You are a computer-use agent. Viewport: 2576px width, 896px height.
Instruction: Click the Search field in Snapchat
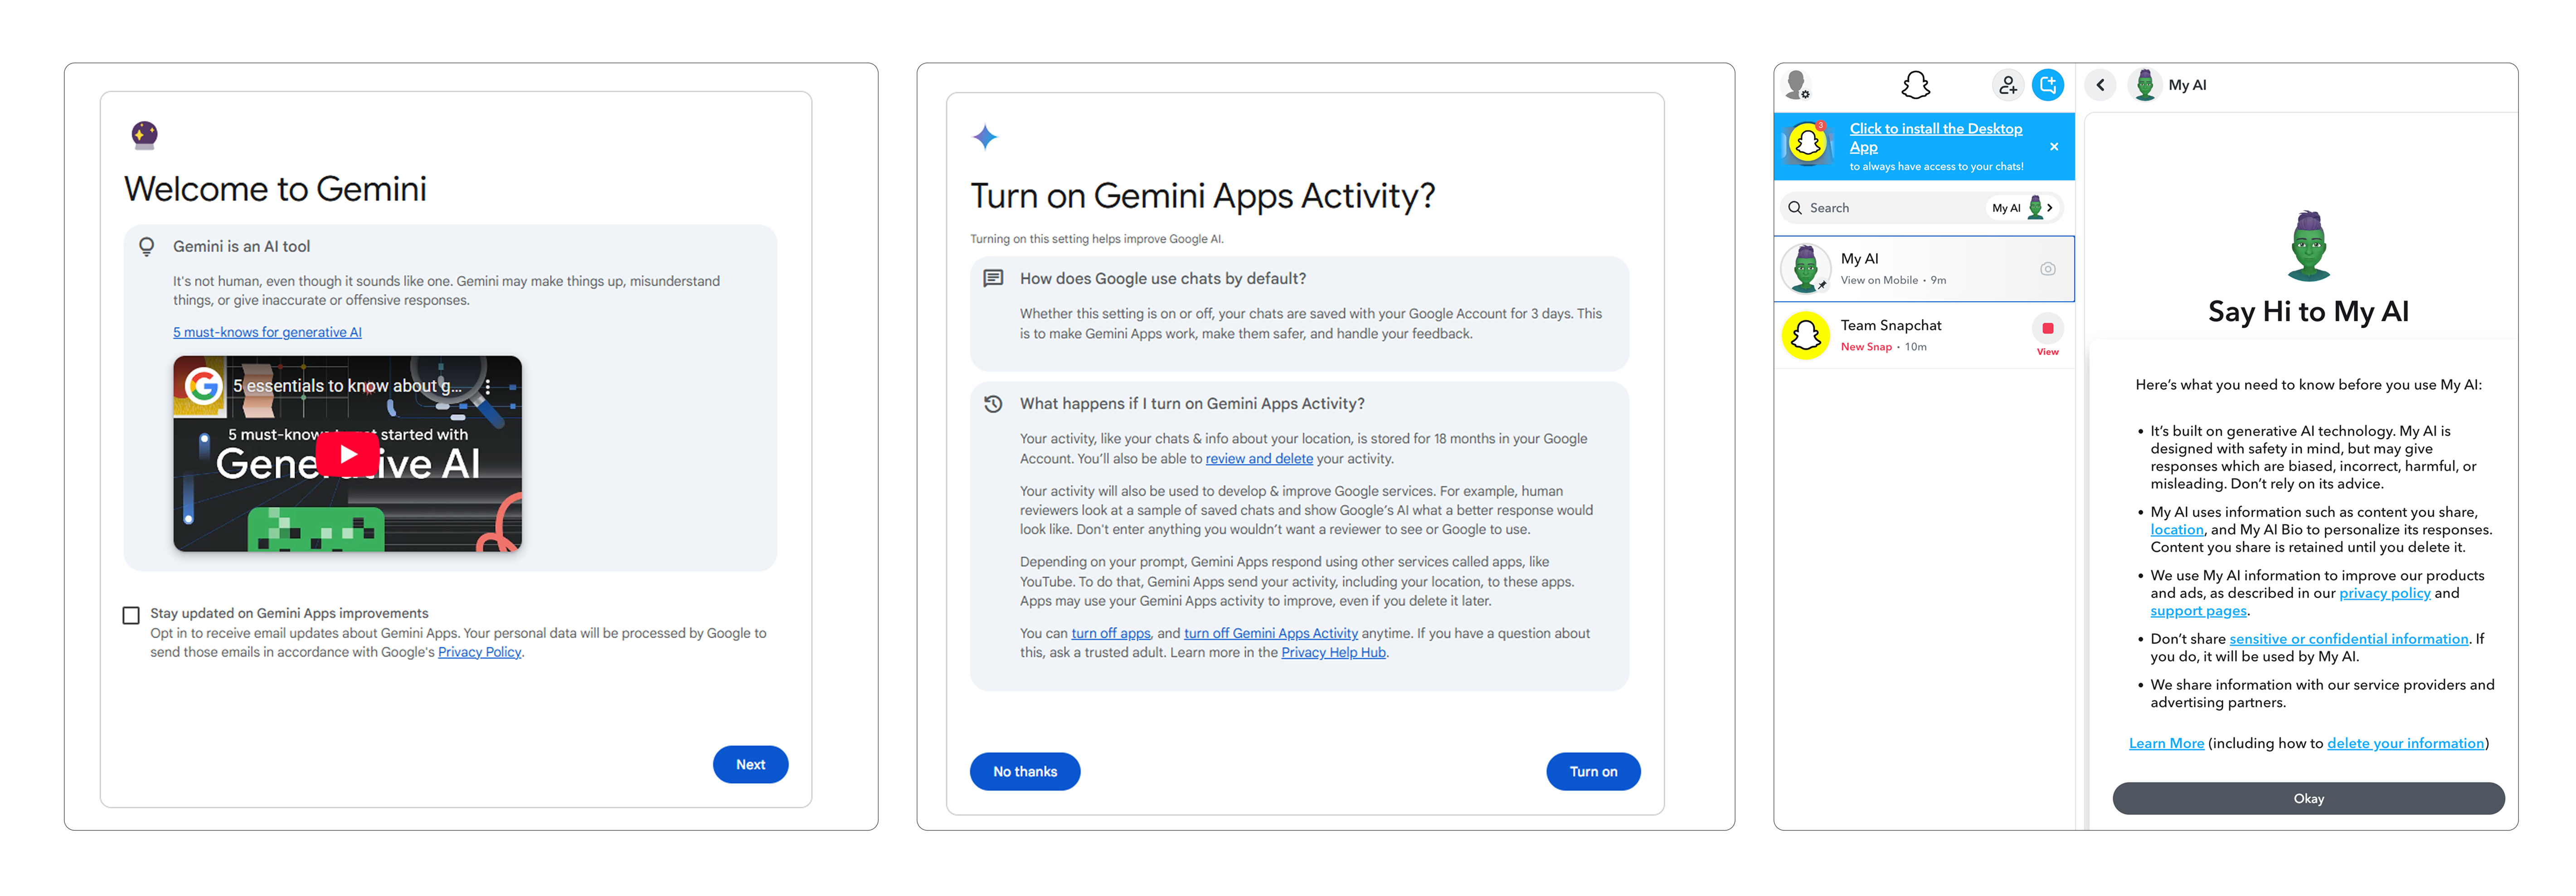1880,208
